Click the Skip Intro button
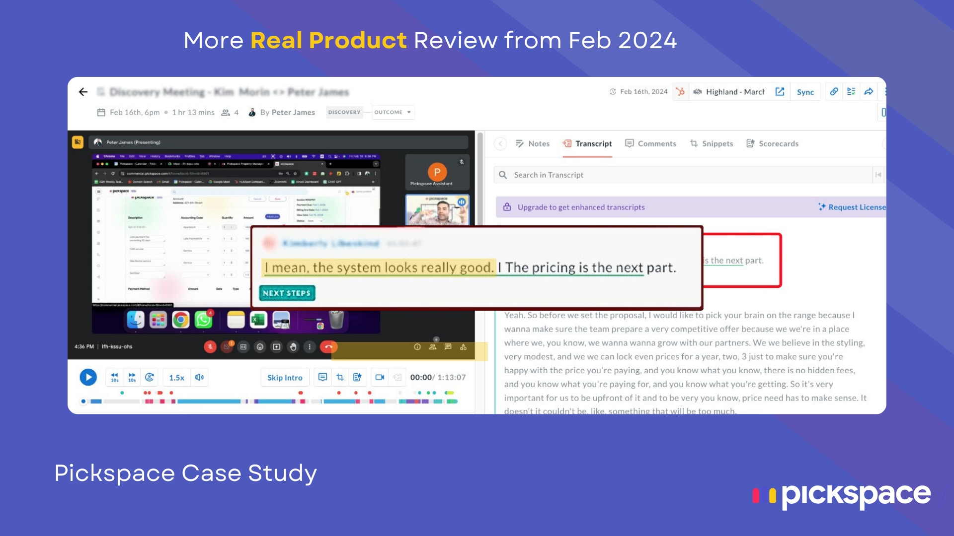Viewport: 954px width, 536px height. (x=285, y=378)
